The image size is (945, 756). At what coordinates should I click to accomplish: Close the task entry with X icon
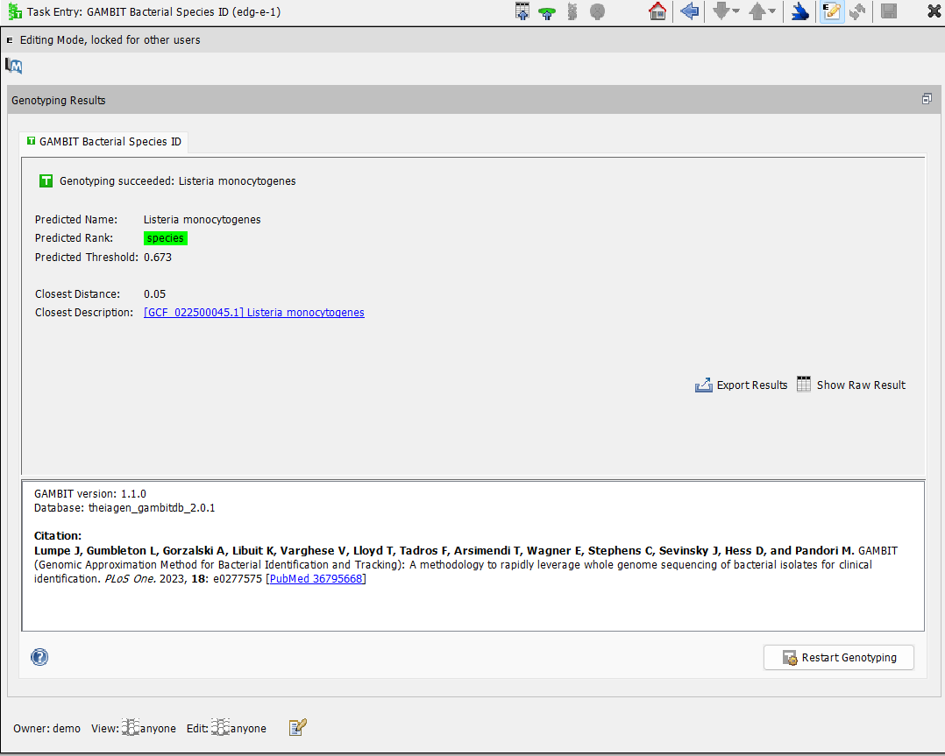(x=934, y=12)
